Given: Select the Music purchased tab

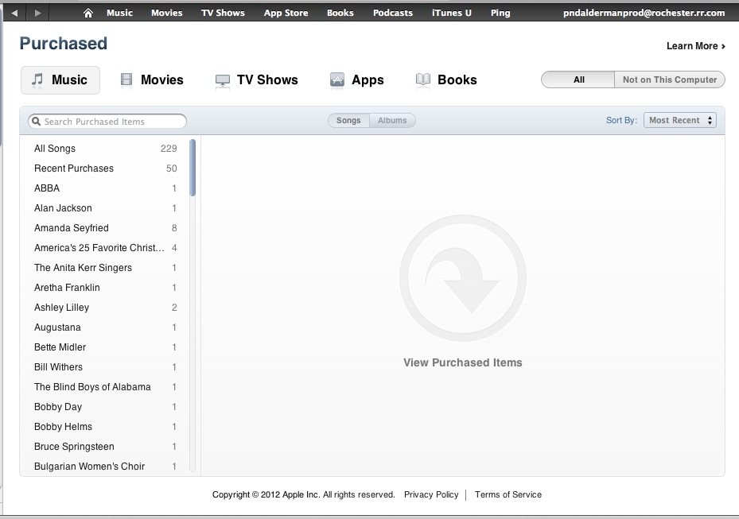Looking at the screenshot, I should (60, 80).
